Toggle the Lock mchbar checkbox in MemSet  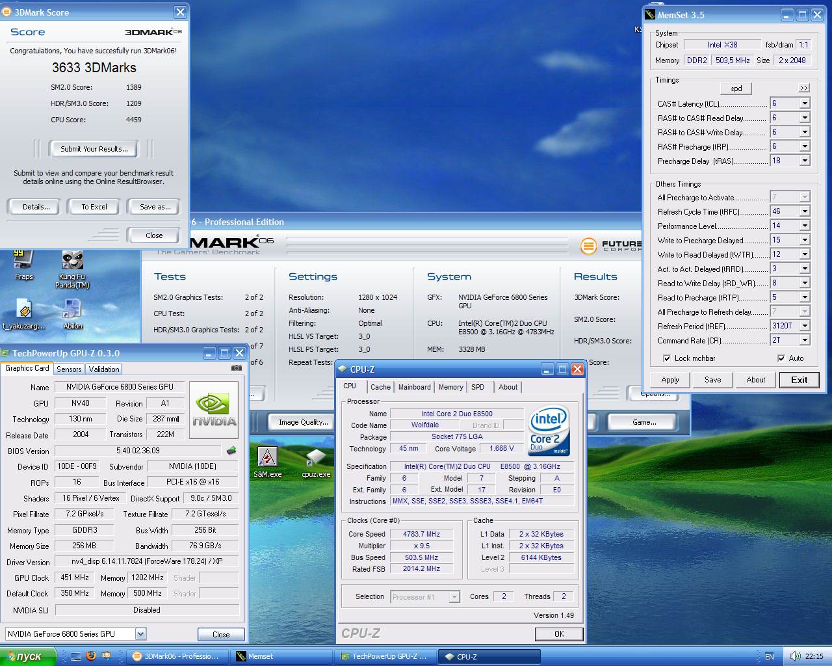(666, 358)
